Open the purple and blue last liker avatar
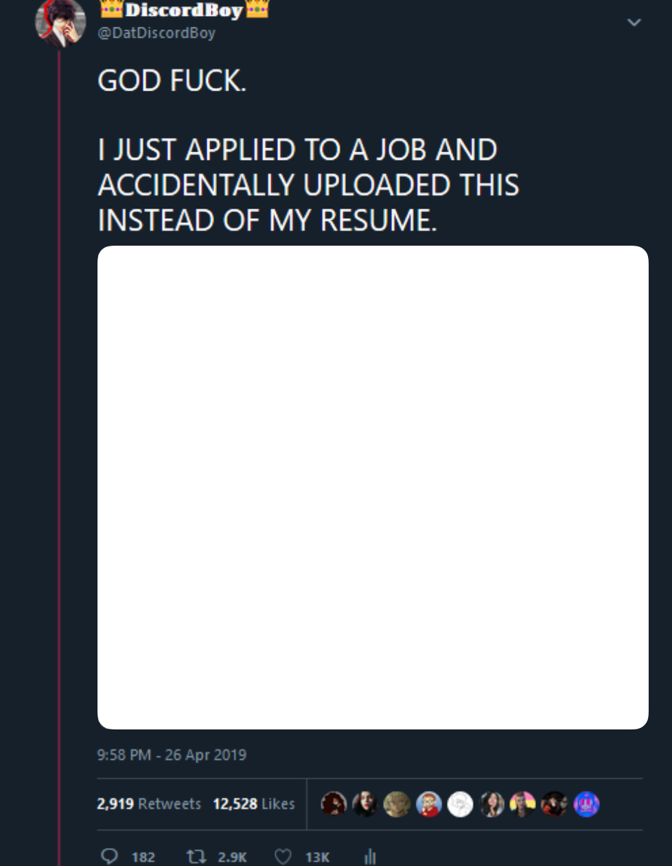This screenshot has height=866, width=672. (x=587, y=804)
